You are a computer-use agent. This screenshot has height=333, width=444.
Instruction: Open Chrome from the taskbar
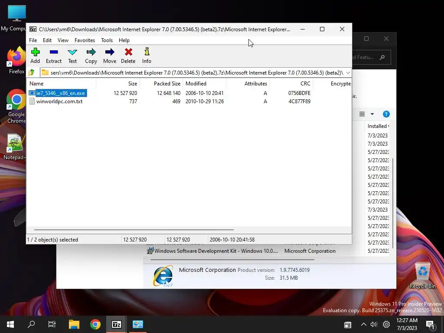tap(95, 324)
